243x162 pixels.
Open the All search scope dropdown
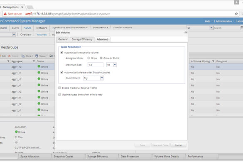(211, 28)
